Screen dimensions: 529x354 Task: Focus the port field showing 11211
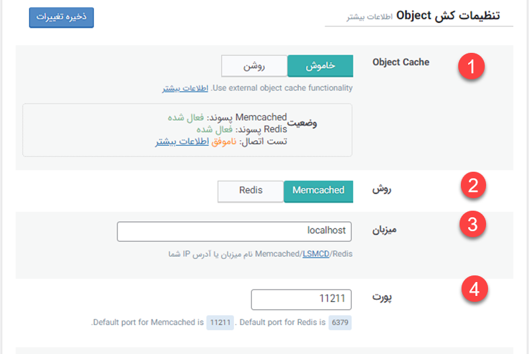302,299
